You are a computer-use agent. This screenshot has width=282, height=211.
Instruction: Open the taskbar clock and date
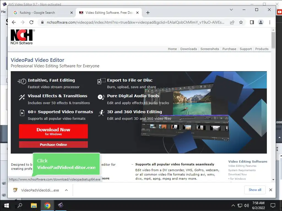(x=258, y=206)
